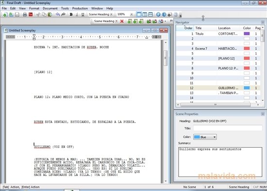Click the first green arrow page icon
267x191 pixels.
130,21
